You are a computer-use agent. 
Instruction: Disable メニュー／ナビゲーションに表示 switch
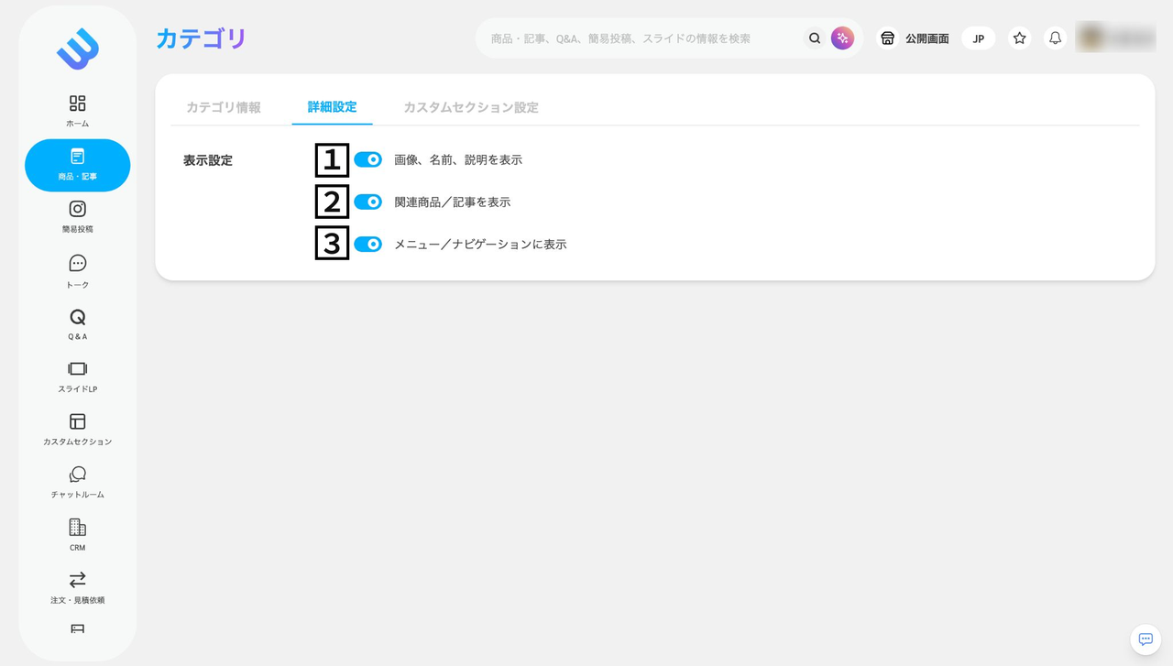pos(367,244)
